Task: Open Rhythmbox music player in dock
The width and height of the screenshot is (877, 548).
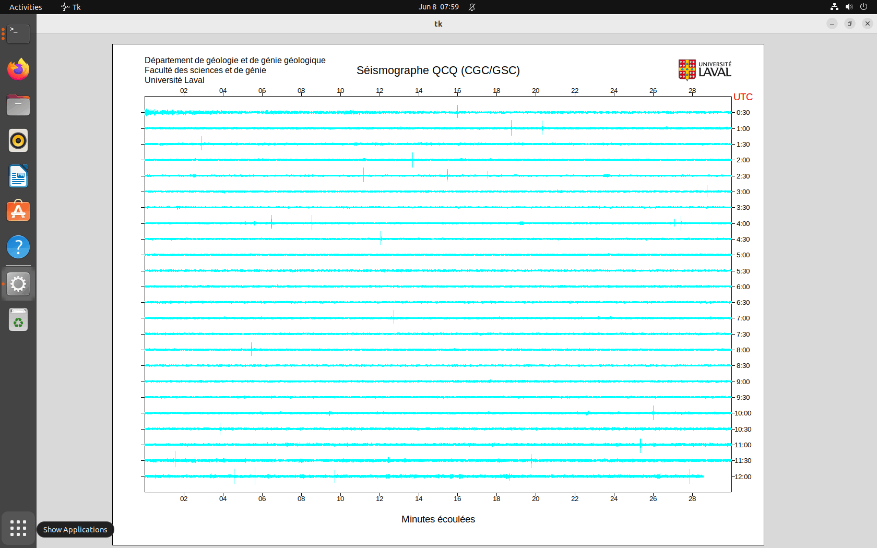Action: pyautogui.click(x=18, y=140)
